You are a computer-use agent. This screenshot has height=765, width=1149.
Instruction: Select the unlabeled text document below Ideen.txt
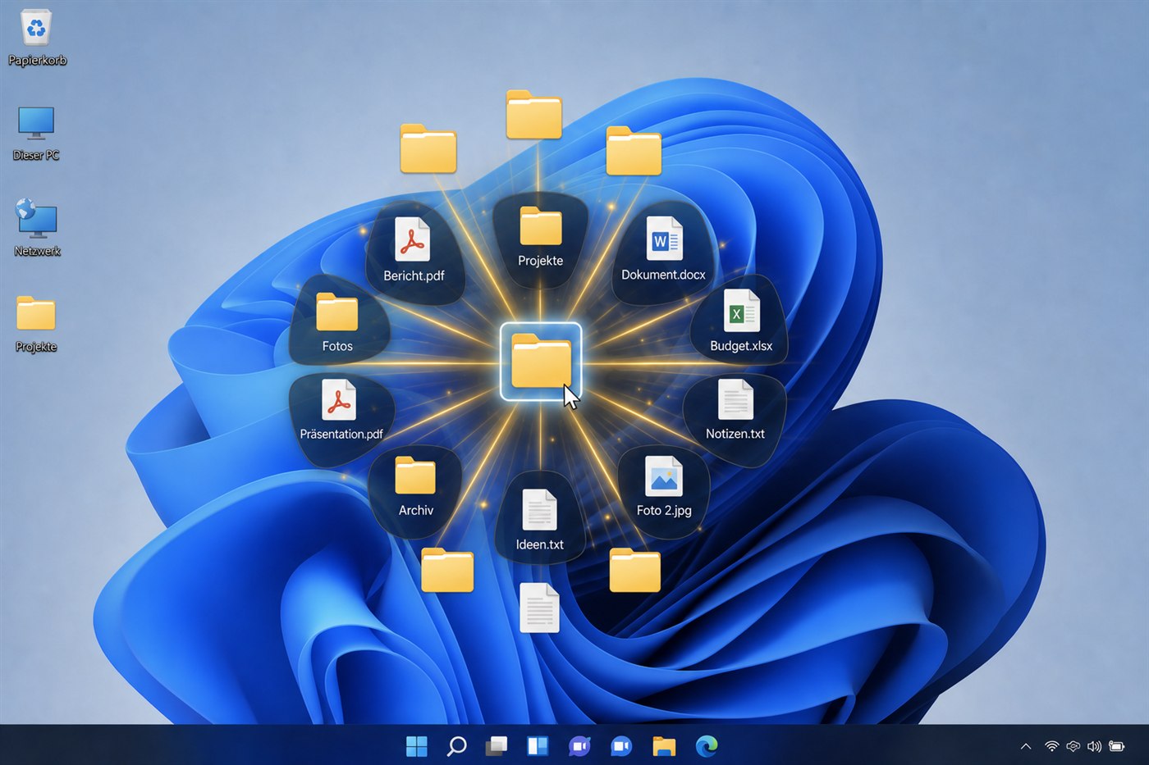click(540, 608)
